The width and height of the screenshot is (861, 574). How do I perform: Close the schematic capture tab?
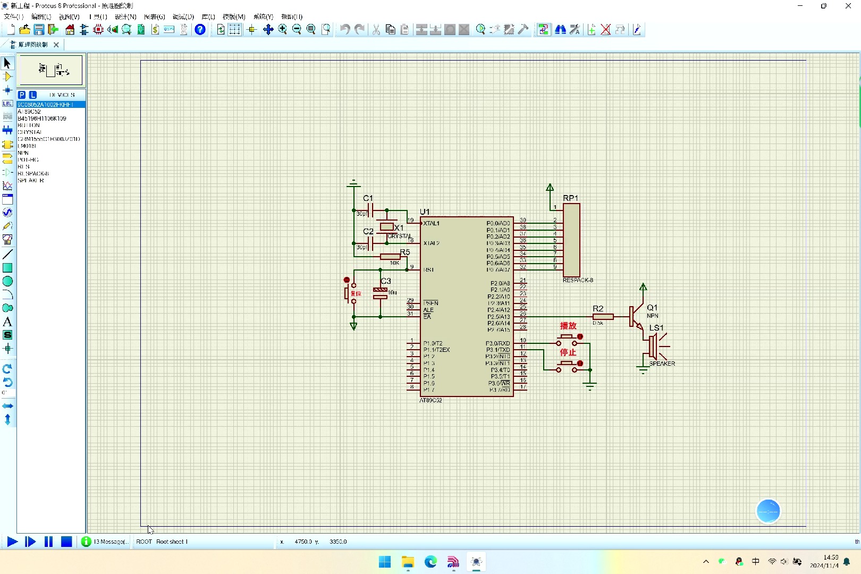[x=56, y=45]
